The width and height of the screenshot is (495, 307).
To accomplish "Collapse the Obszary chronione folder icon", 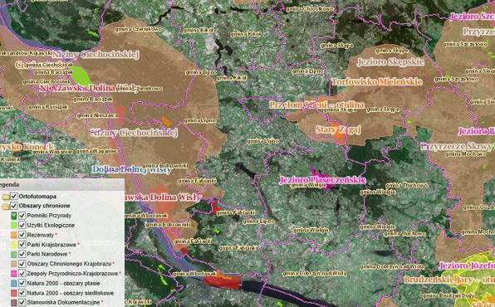I will pos(6,207).
